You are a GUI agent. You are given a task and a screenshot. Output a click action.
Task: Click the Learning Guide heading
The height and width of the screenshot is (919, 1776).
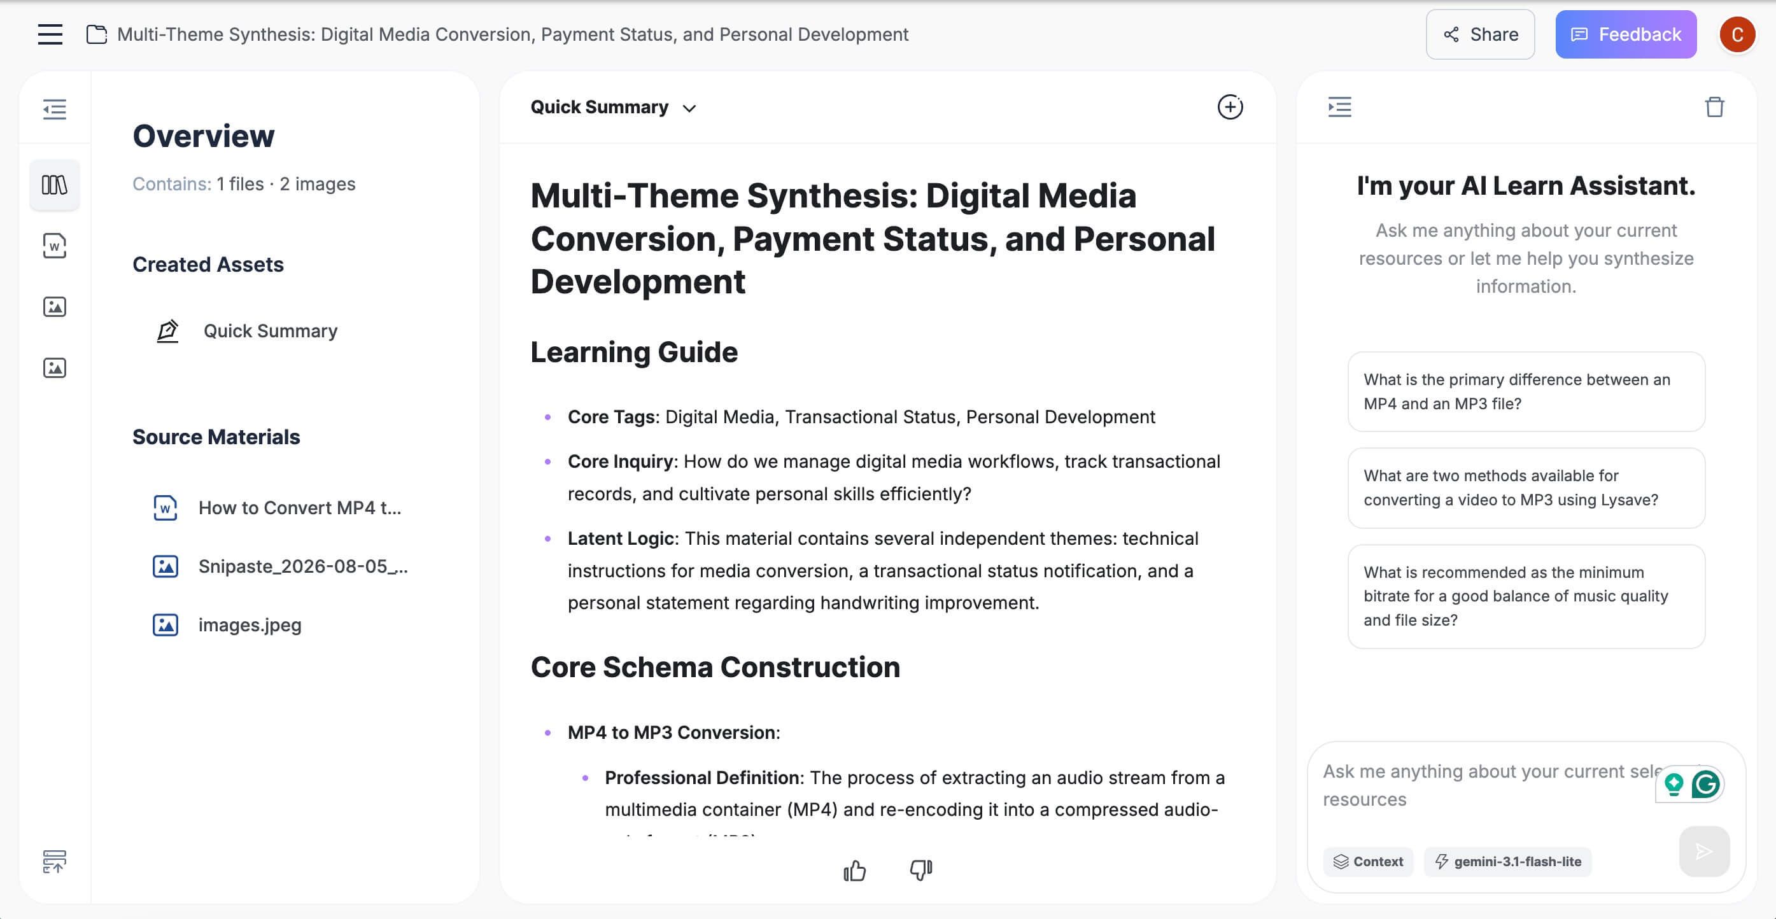click(634, 353)
